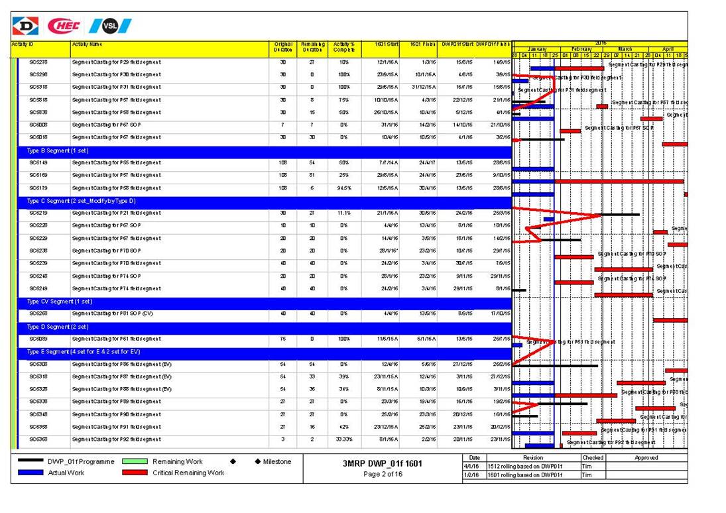The height and width of the screenshot is (513, 726).
Task: Click the CHEC company logo
Action: tap(64, 26)
